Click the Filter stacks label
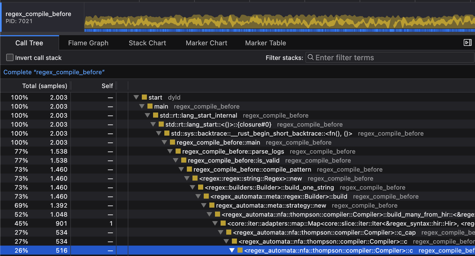Image resolution: width=475 pixels, height=256 pixels. (284, 58)
